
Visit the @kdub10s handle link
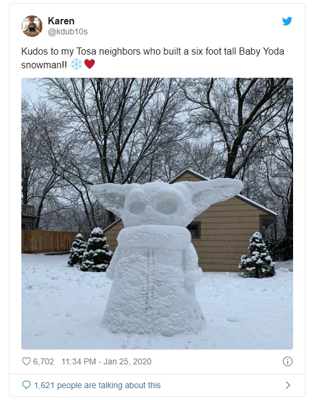(x=68, y=31)
